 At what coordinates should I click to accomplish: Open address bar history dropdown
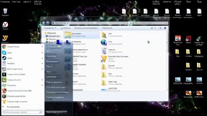click(x=127, y=23)
